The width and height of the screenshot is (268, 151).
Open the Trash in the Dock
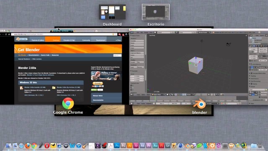tap(260, 146)
